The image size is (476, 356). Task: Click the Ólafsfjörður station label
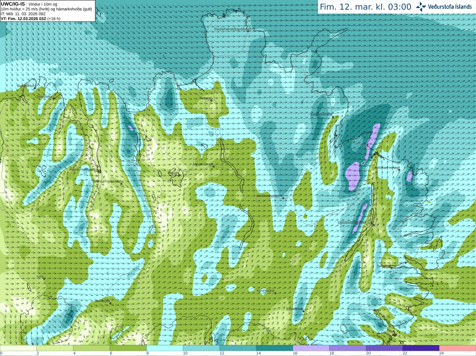[44, 97]
